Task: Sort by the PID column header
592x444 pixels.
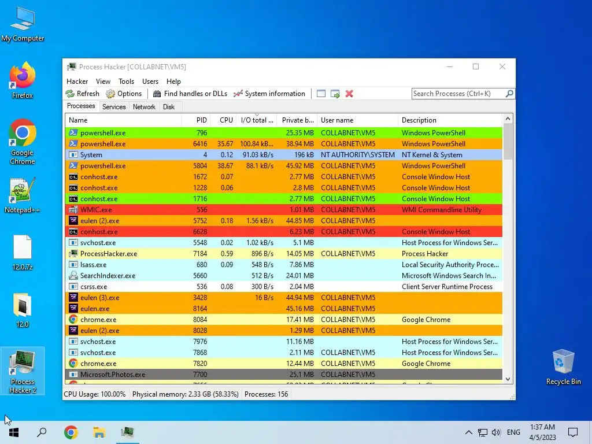Action: pyautogui.click(x=196, y=120)
